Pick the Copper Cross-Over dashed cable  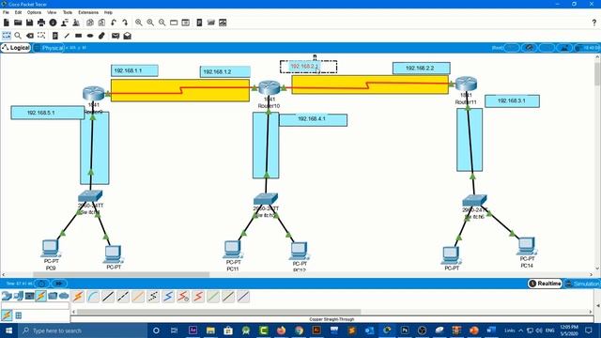[123, 297]
